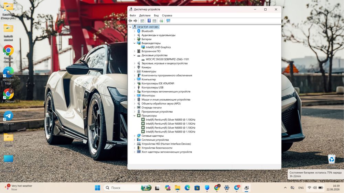Click the icon beside Устройства безопасности

[139, 148]
